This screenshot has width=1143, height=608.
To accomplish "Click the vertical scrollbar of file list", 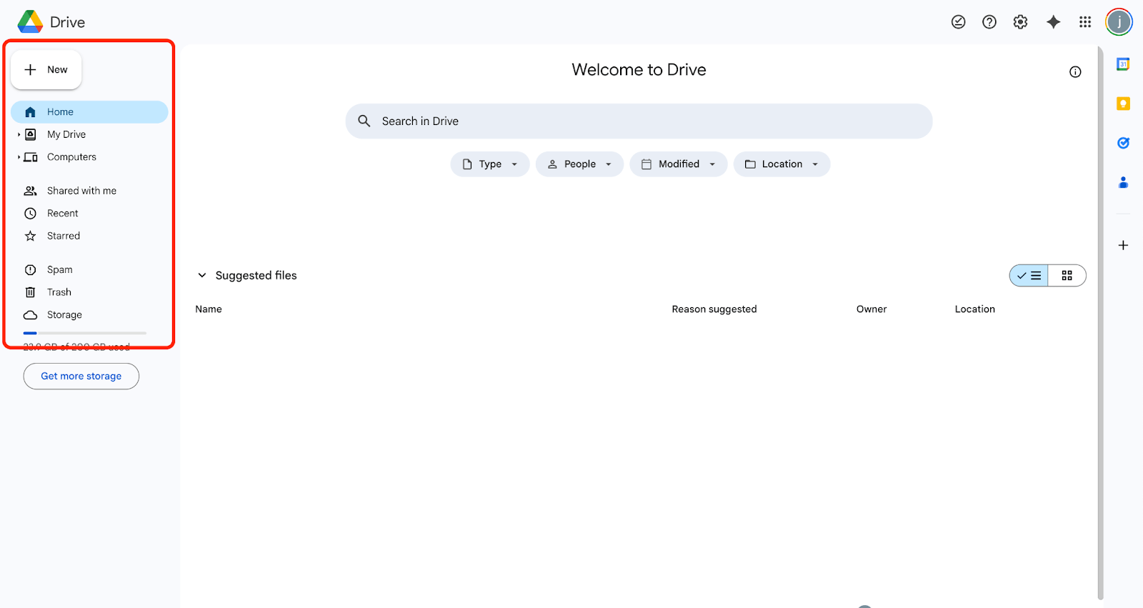I will pos(1100,323).
